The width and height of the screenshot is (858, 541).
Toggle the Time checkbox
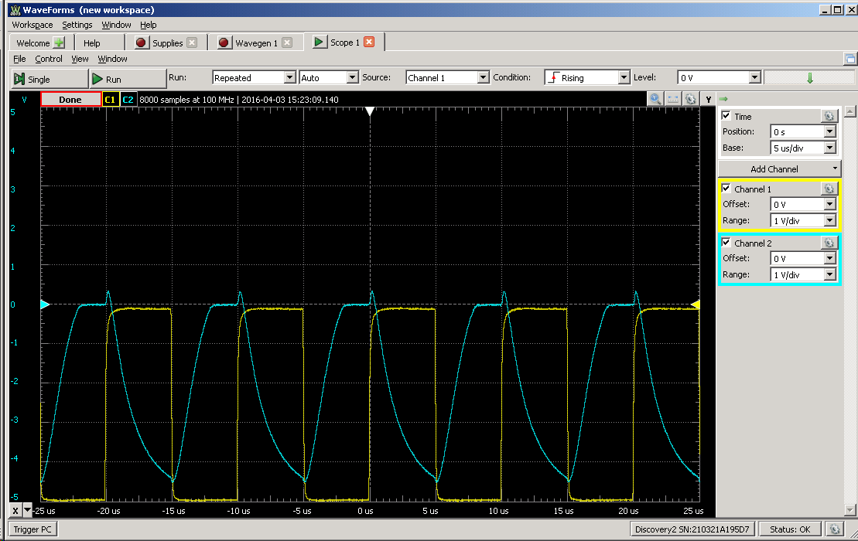tap(726, 116)
